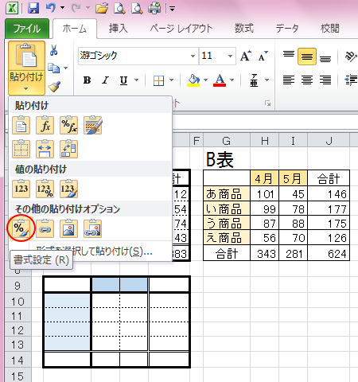
Task: Pick the transpose paste icon
Action: tap(68, 149)
